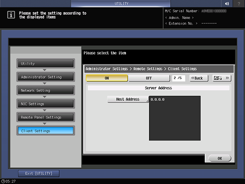Click the clock icon in status bar
This screenshot has width=245, height=184.
click(3, 181)
